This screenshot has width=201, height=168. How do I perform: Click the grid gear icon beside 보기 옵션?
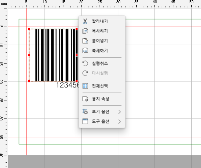(85, 111)
